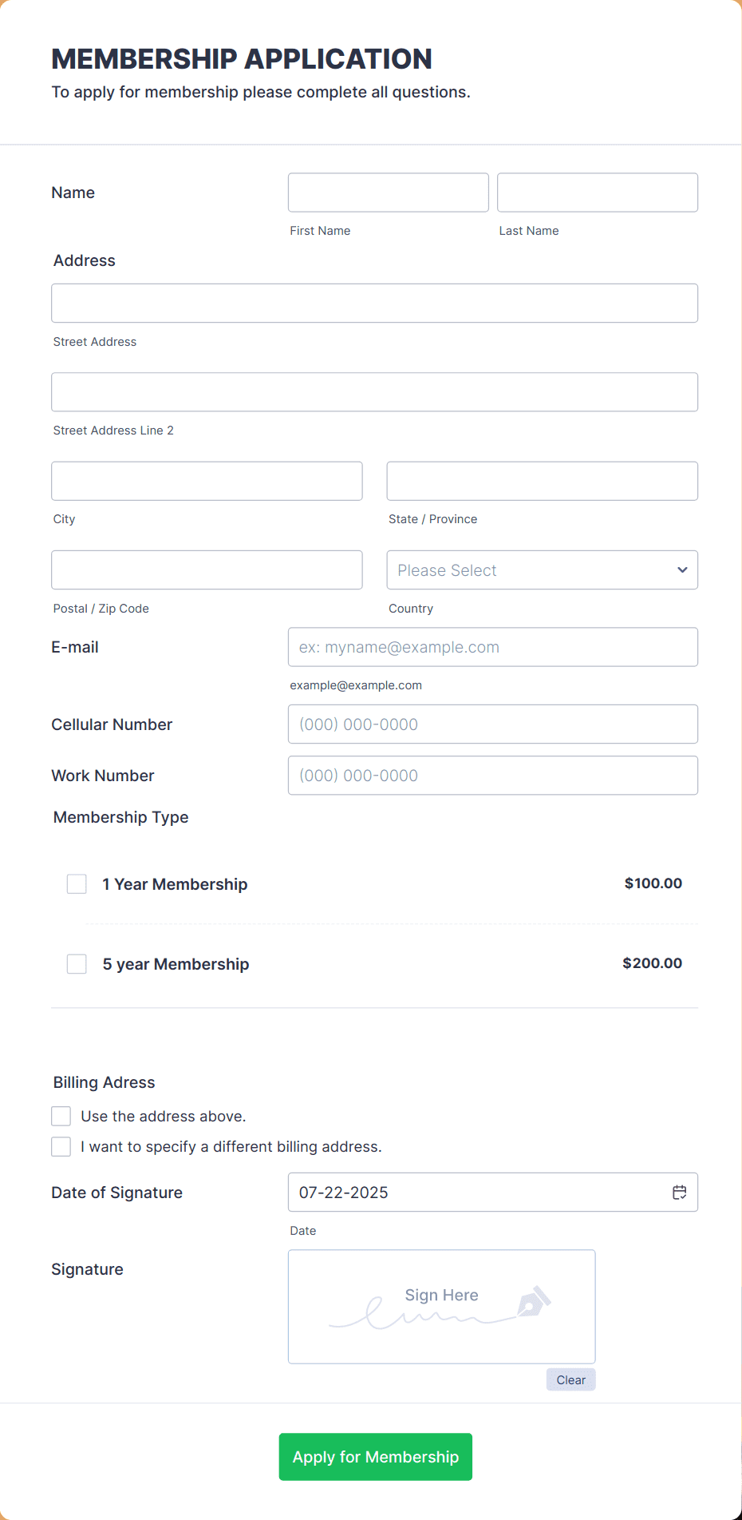The image size is (742, 1520).
Task: Check the 5 year Membership option
Action: (x=76, y=963)
